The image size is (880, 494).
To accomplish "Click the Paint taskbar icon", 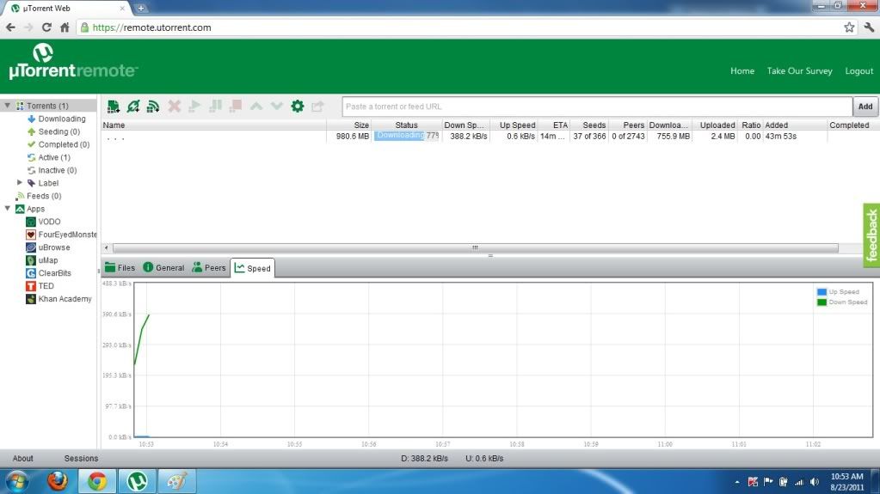I will pyautogui.click(x=177, y=481).
